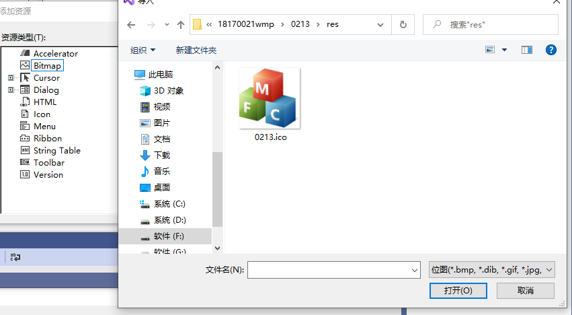Open help with question mark icon
Viewport: 572px width, 315px height.
(x=551, y=50)
